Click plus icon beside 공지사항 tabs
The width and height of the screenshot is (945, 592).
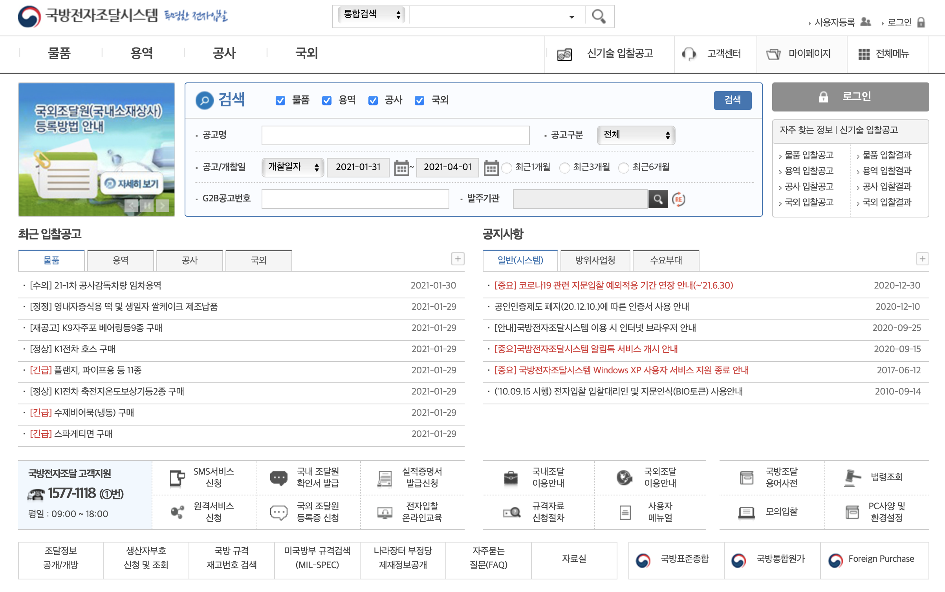[x=922, y=259]
